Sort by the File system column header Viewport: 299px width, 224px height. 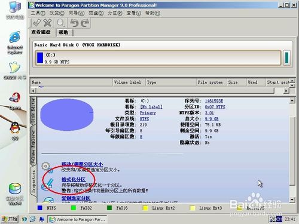point(212,82)
